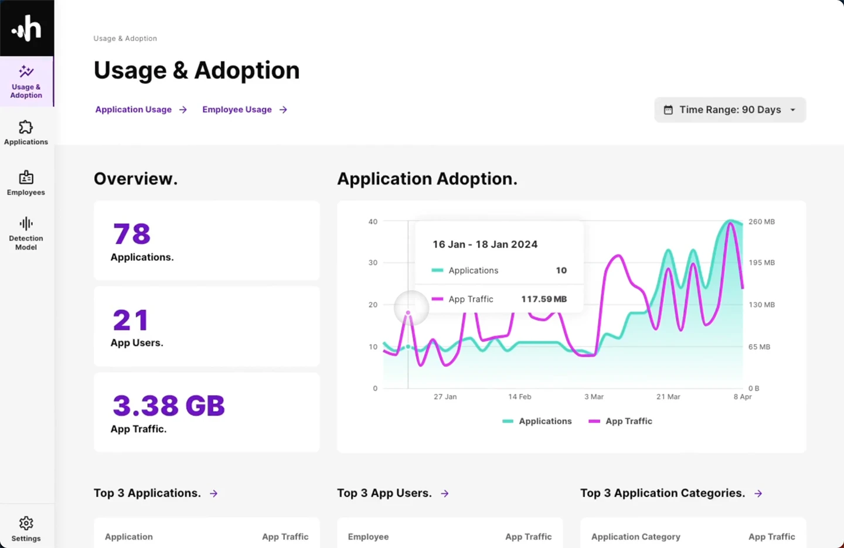Click arrow next to Top 3 Applications

coord(214,493)
